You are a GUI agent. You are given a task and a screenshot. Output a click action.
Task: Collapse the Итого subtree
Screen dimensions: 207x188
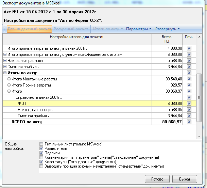(9, 91)
